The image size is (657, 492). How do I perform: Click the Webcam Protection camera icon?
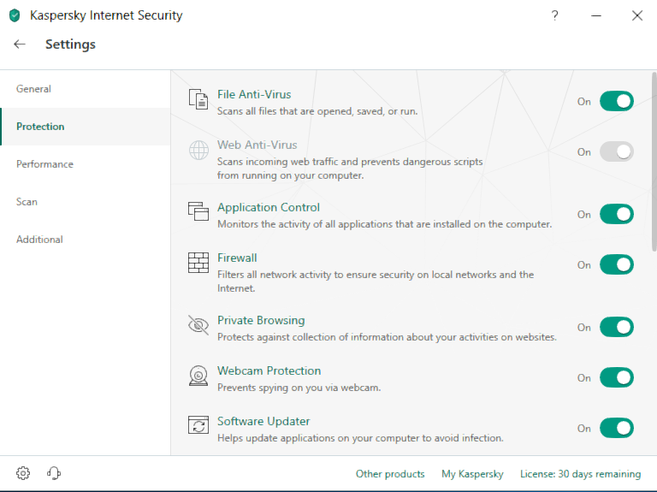click(x=198, y=376)
